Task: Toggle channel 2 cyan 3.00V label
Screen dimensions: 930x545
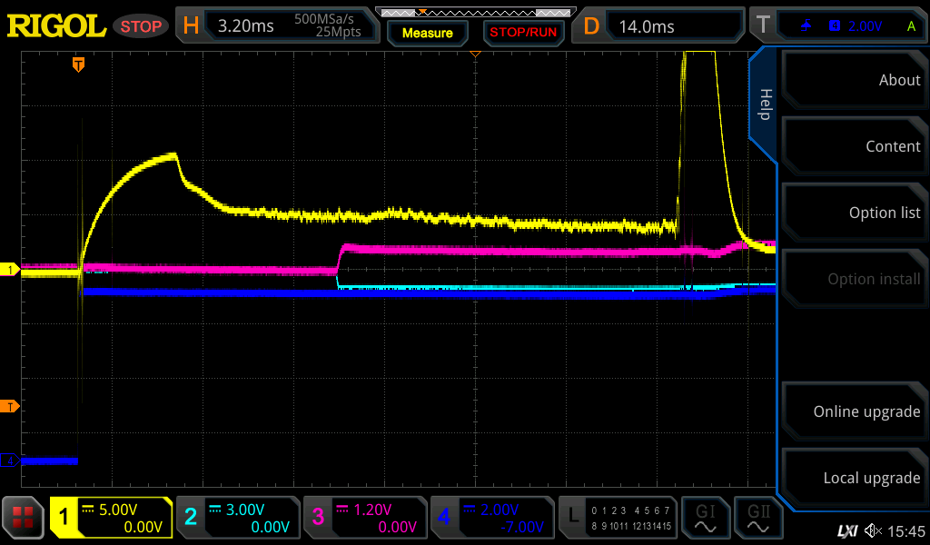Action: coord(238,518)
